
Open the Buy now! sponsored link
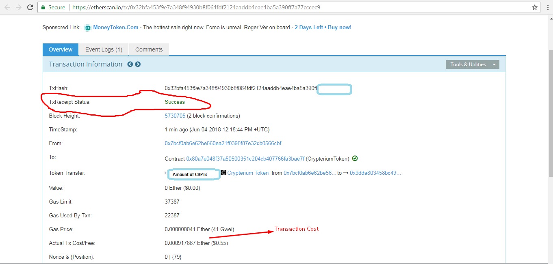tap(339, 27)
